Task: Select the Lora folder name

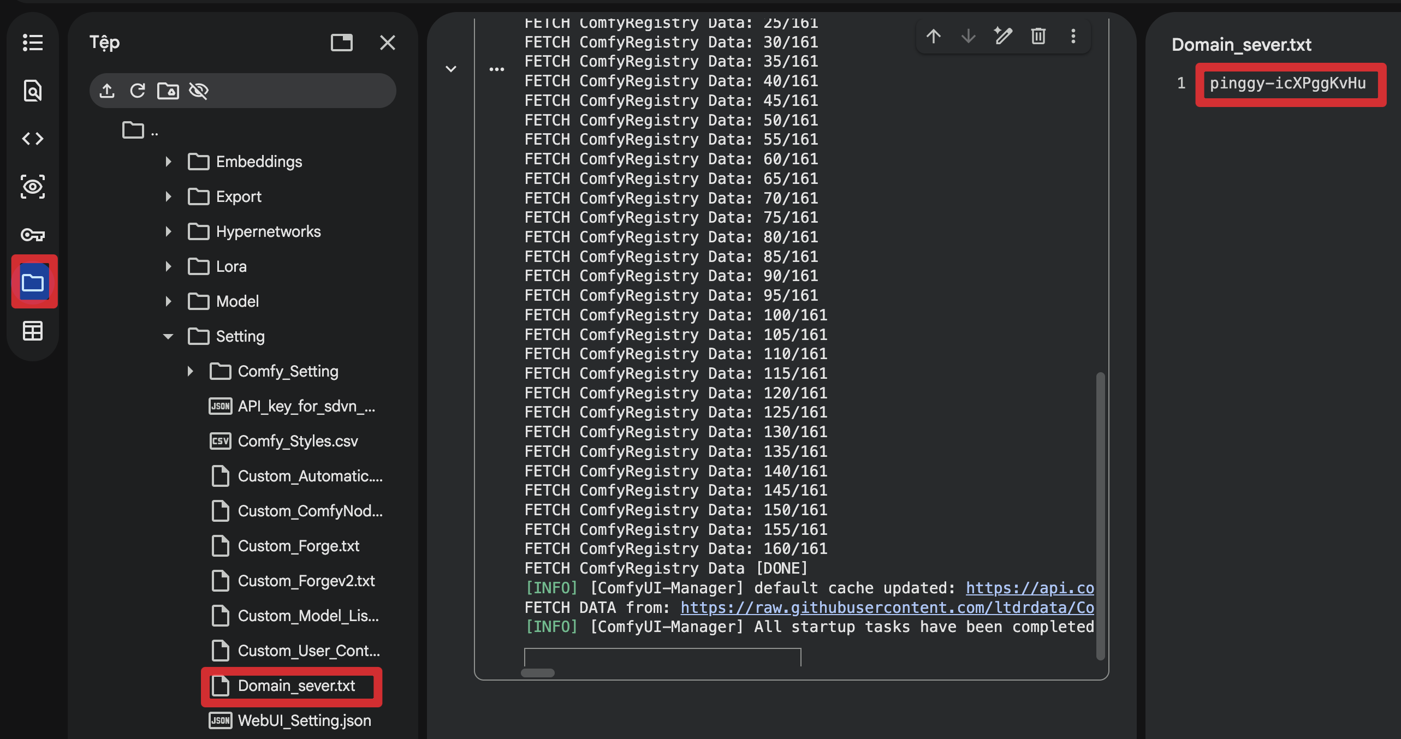Action: point(231,266)
